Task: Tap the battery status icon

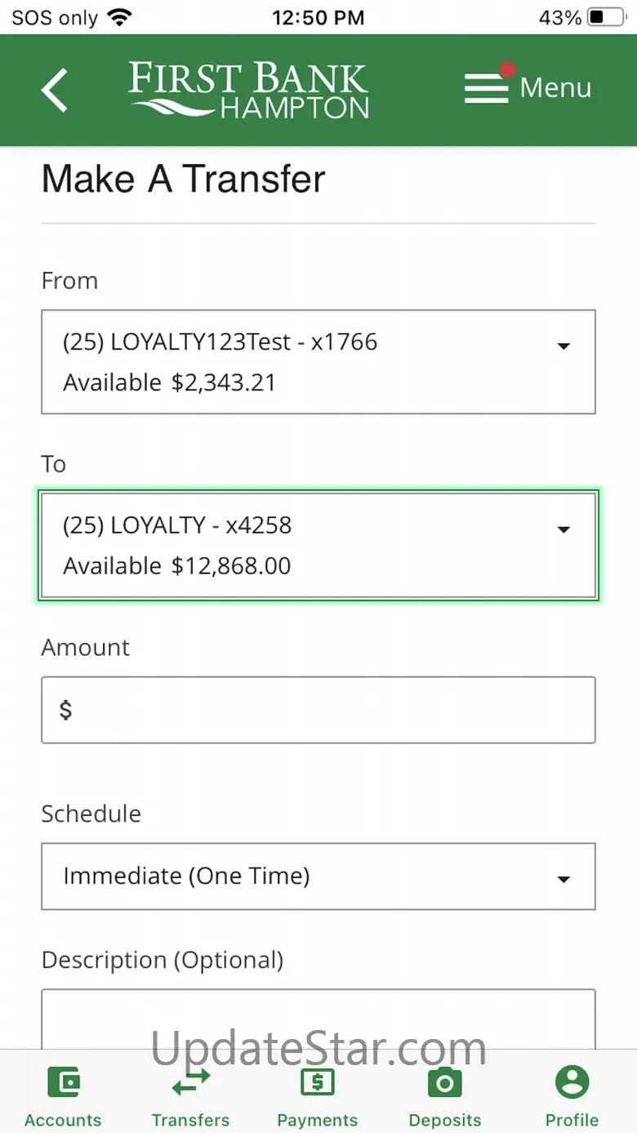Action: pos(606,17)
